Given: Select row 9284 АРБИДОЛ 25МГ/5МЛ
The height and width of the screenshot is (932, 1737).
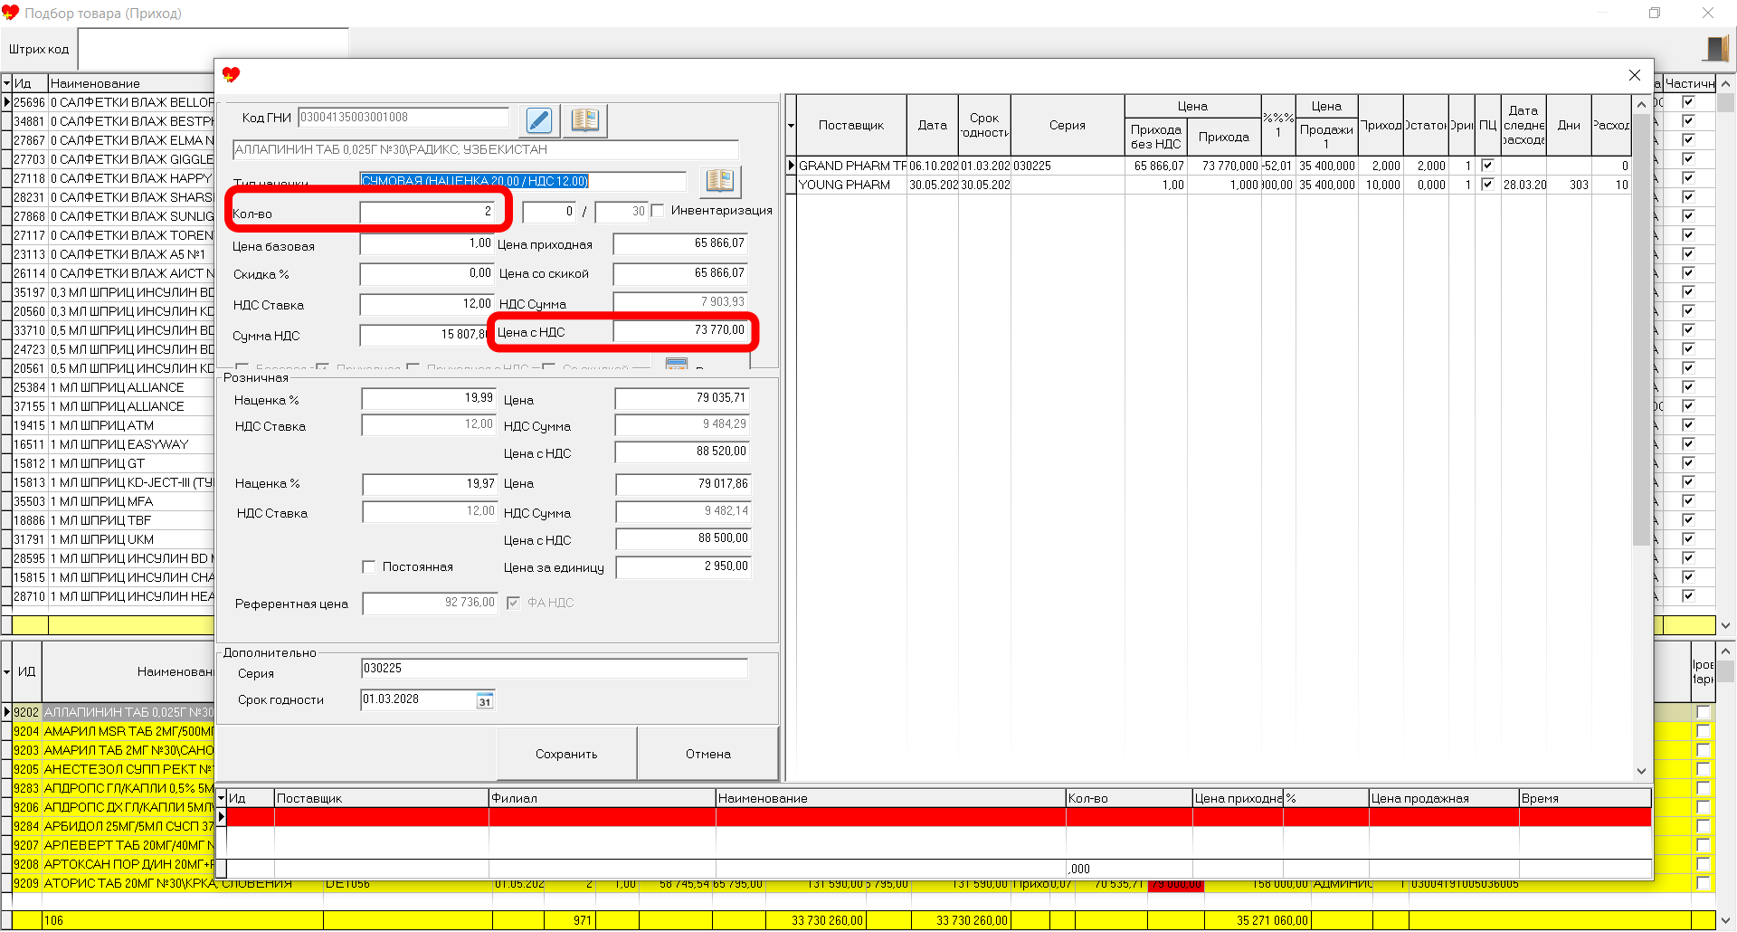Looking at the screenshot, I should 113,826.
